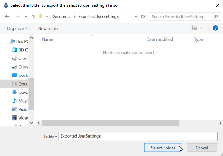This screenshot has height=156, width=223.
Task: Confirm with the Select Folder button
Action: (163, 148)
